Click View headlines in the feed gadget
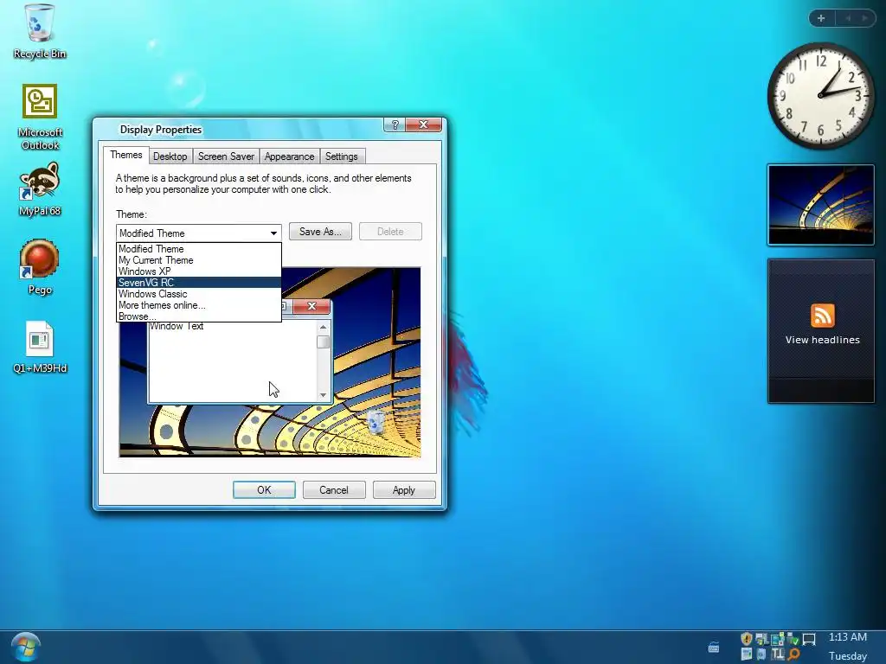The image size is (886, 664). click(x=822, y=340)
